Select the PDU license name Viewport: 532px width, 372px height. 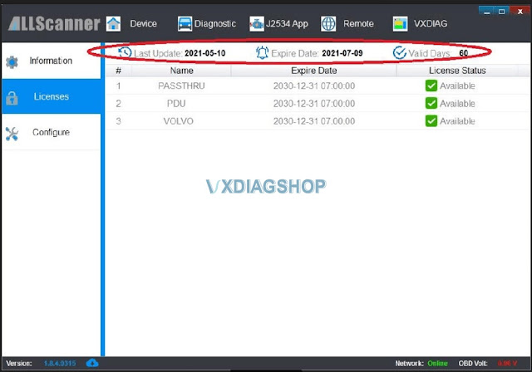(x=176, y=104)
